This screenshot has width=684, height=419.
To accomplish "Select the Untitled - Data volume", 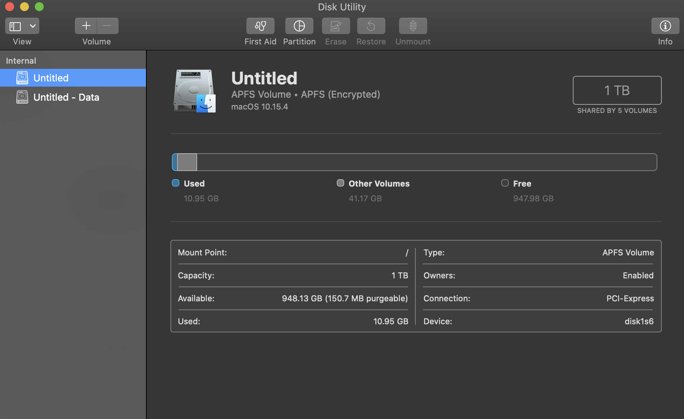I will click(x=73, y=97).
